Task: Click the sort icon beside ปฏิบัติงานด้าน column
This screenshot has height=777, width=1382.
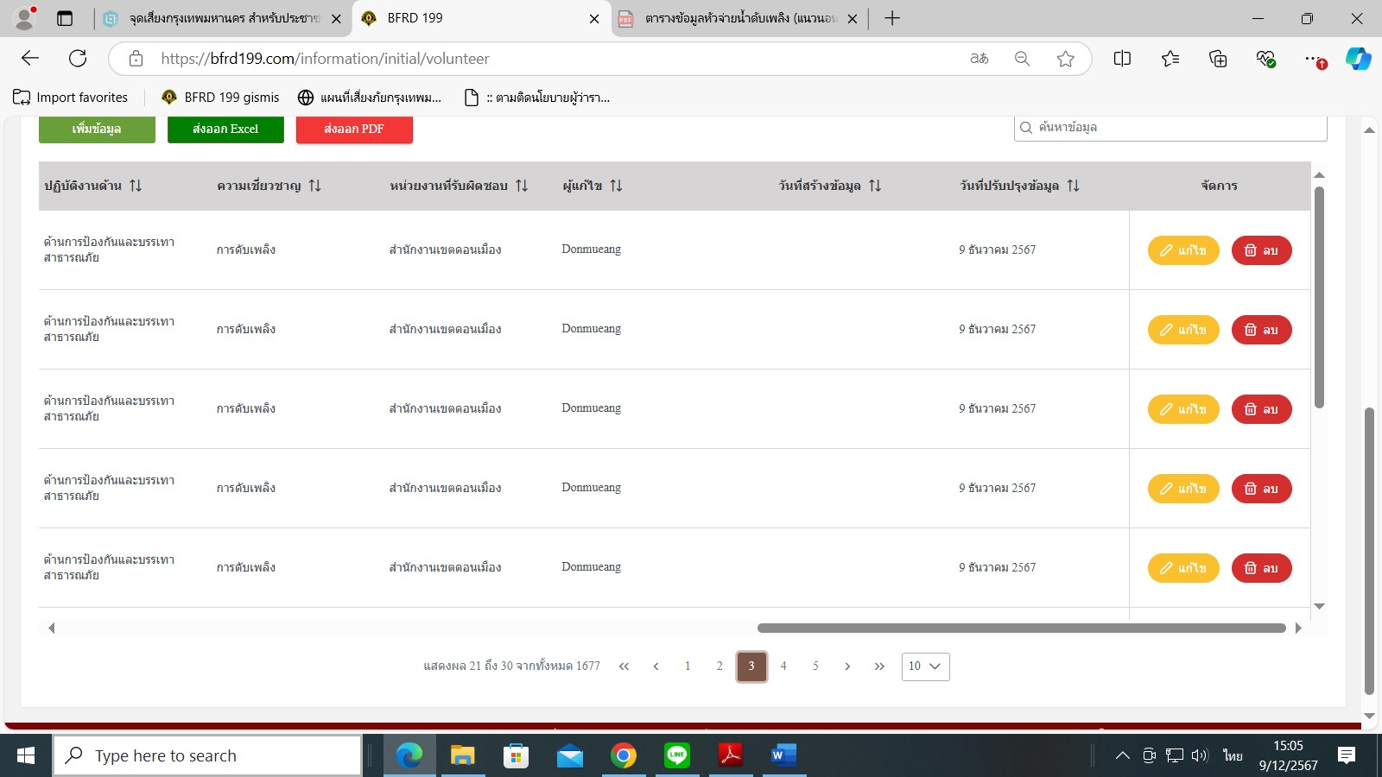Action: (136, 186)
